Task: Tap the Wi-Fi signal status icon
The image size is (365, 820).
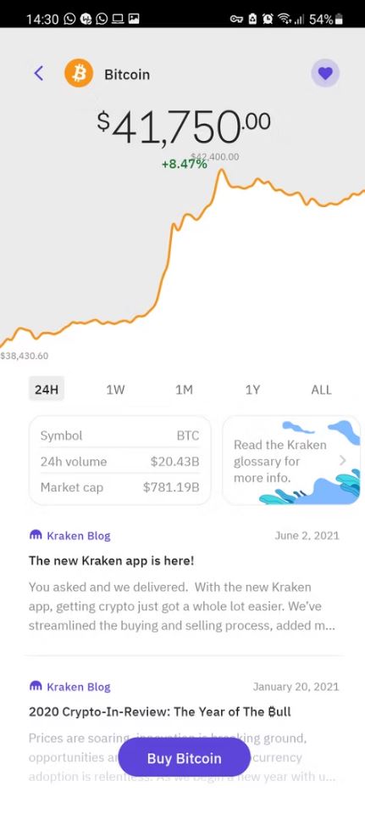Action: point(285,20)
